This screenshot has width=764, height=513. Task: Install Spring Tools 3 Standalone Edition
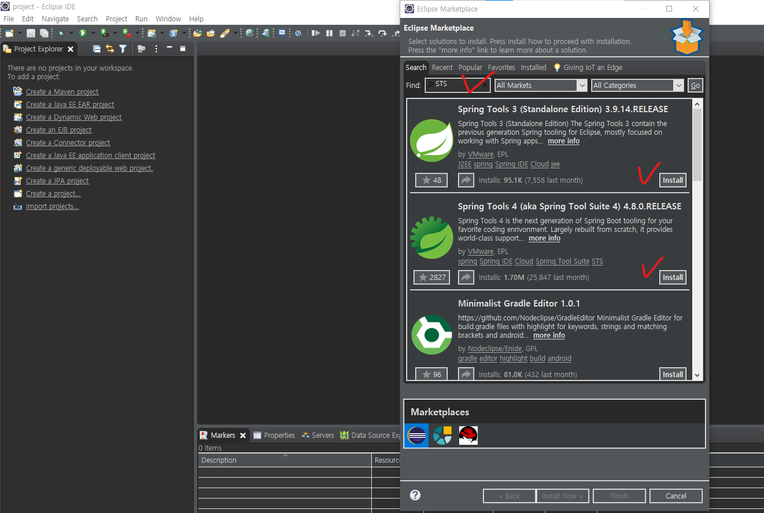tap(673, 180)
